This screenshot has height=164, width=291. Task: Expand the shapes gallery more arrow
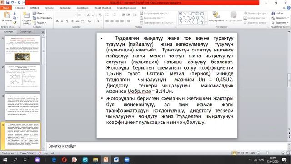pyautogui.click(x=206, y=22)
